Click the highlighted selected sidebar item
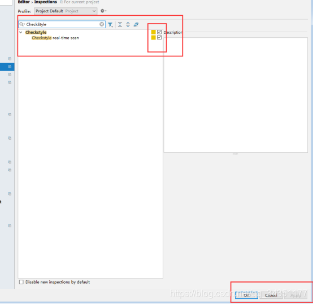 point(7,67)
